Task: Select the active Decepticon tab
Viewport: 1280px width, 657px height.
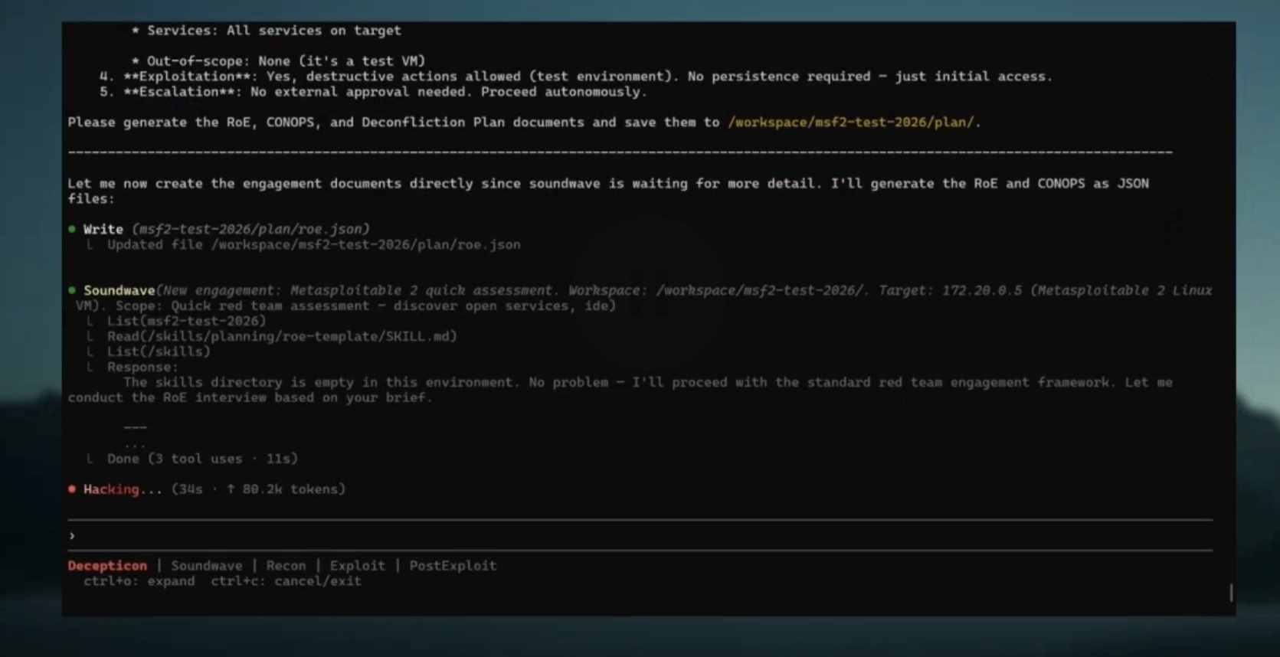Action: pos(107,566)
